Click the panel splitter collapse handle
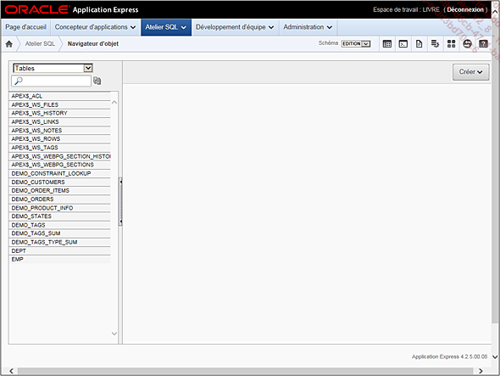Image resolution: width=500 pixels, height=376 pixels. [120, 201]
